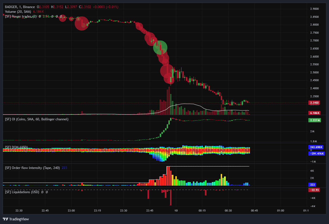This screenshot has width=329, height=224.
Task: Select the [SF] DOM (USD) indicator label
Action: click(x=16, y=147)
